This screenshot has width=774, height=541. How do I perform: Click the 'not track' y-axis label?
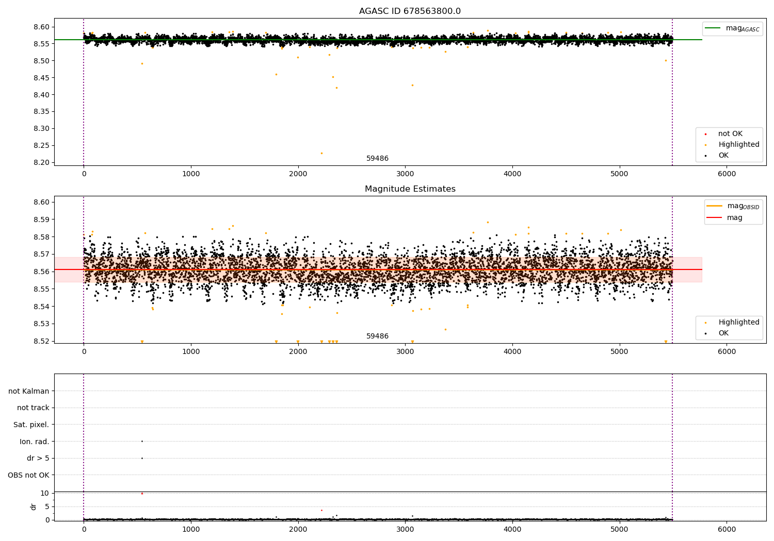[33, 408]
